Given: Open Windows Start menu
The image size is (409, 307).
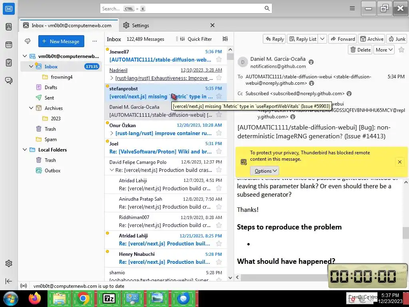Looking at the screenshot, I should tap(10, 298).
